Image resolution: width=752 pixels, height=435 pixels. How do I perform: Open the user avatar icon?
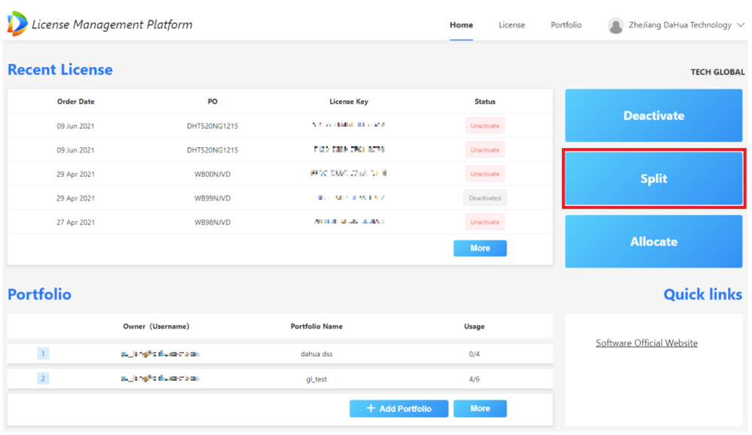(615, 26)
